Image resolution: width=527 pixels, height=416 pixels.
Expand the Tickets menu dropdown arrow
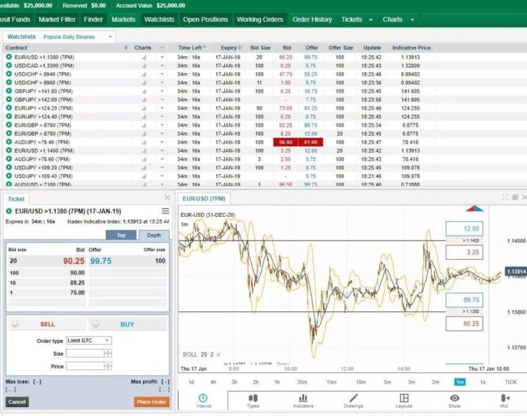tap(371, 19)
